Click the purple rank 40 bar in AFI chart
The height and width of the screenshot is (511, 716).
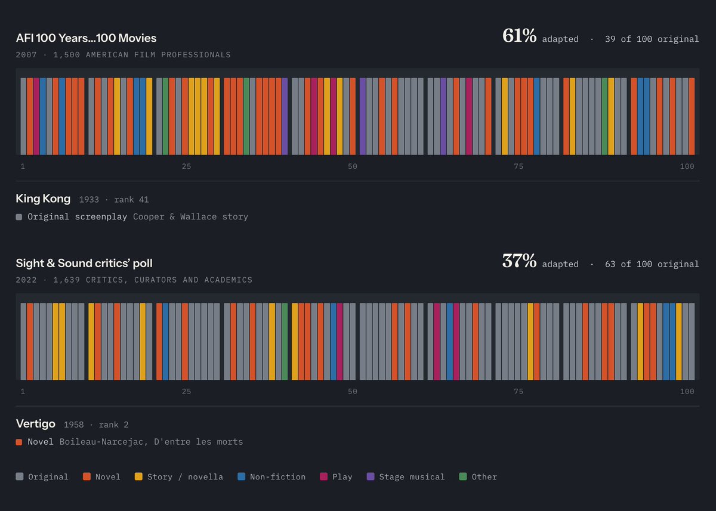285,116
